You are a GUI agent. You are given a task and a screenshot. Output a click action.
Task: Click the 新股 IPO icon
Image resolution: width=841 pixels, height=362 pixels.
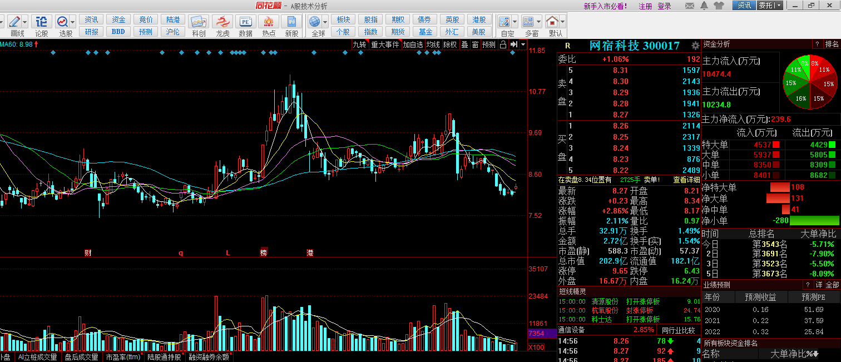(x=291, y=26)
